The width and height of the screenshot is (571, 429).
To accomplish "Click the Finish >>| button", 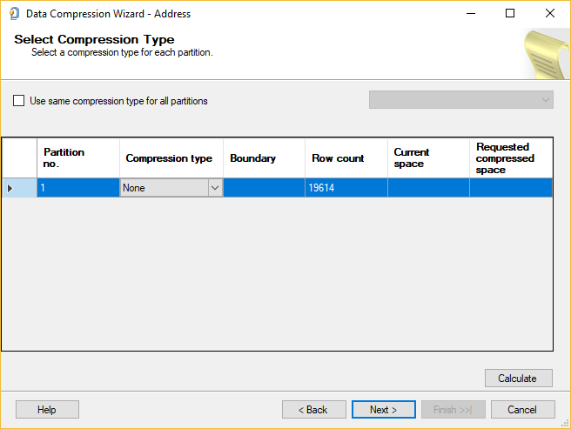I will [453, 410].
